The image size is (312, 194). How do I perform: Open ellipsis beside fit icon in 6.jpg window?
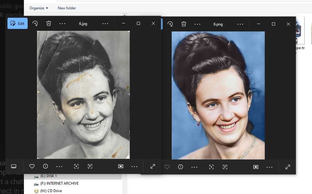point(134,167)
